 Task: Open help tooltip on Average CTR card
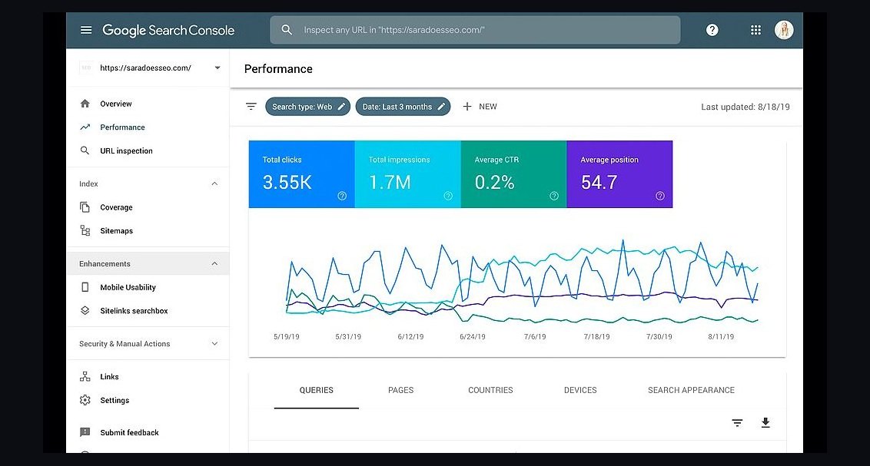(554, 196)
